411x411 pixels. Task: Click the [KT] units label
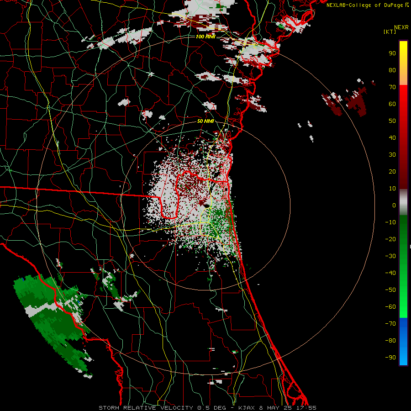(390, 32)
